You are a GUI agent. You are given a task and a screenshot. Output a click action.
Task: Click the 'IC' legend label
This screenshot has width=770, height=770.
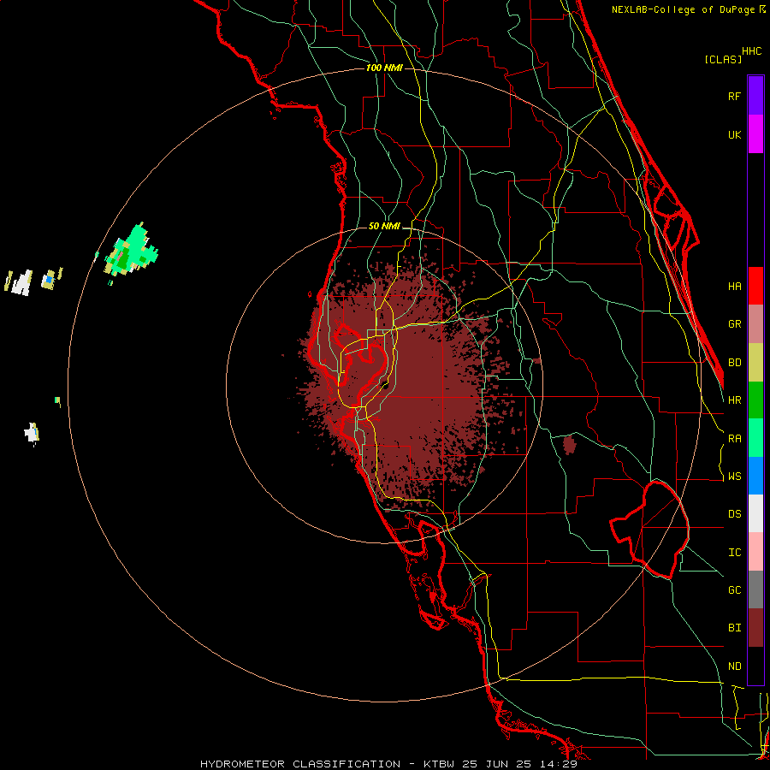pos(734,553)
